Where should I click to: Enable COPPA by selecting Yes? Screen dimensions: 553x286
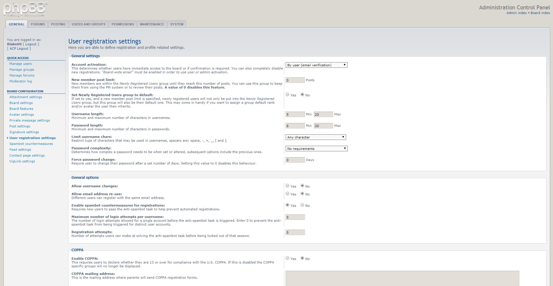tap(287, 258)
